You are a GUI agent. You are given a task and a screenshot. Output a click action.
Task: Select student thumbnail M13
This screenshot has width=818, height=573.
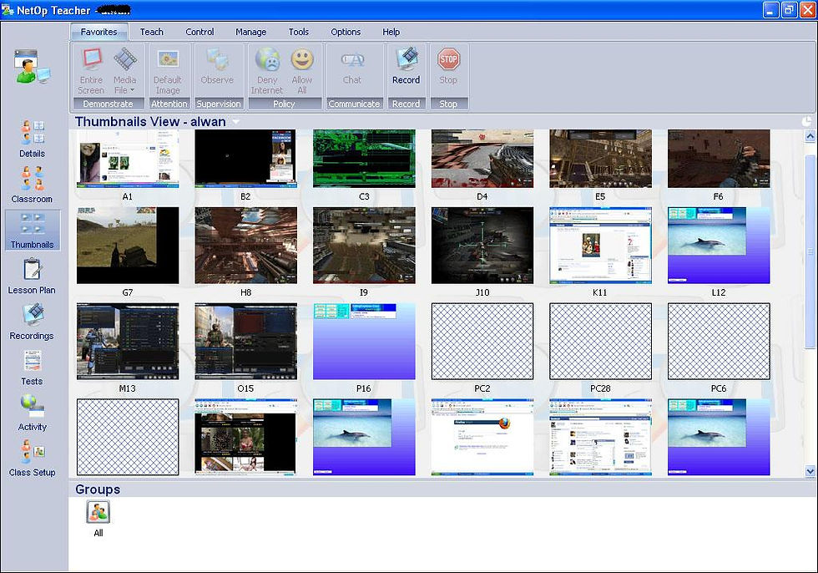pyautogui.click(x=128, y=342)
